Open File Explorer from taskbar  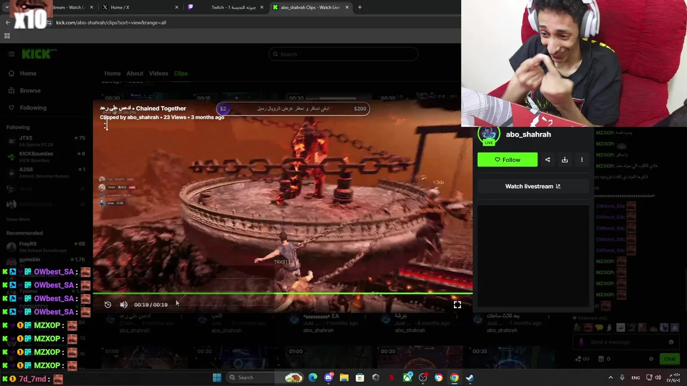click(344, 377)
